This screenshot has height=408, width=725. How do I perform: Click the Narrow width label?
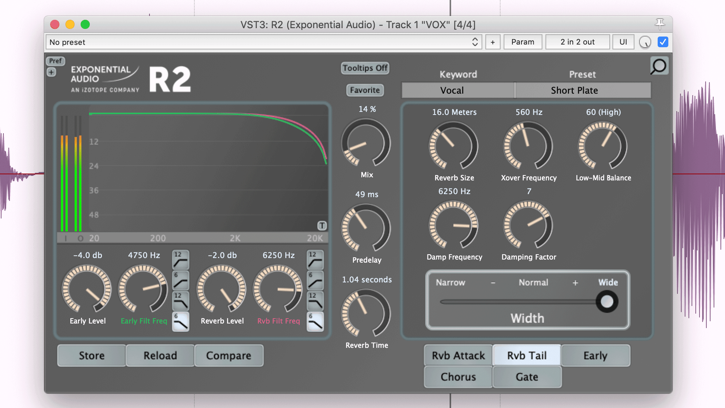pyautogui.click(x=450, y=282)
